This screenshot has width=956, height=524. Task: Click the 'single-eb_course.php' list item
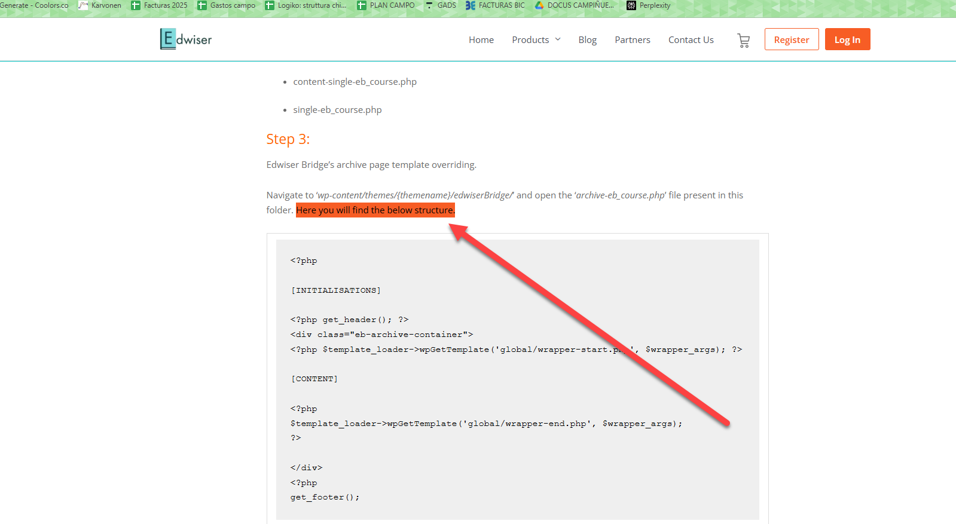point(337,110)
